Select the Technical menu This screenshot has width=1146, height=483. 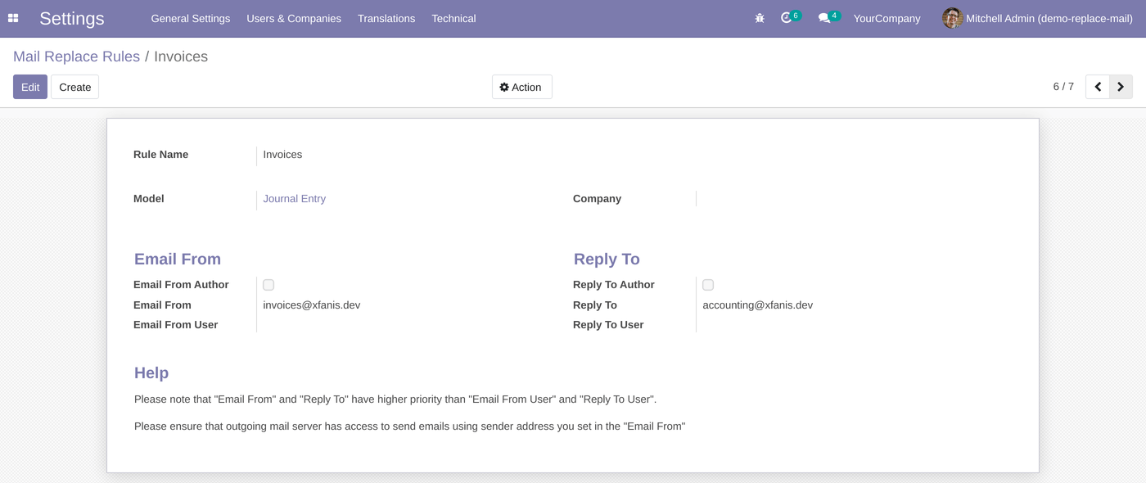(453, 18)
